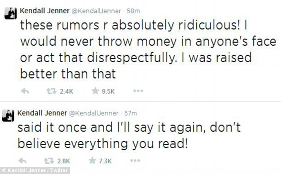Open the 58m timestamp link

pos(133,11)
